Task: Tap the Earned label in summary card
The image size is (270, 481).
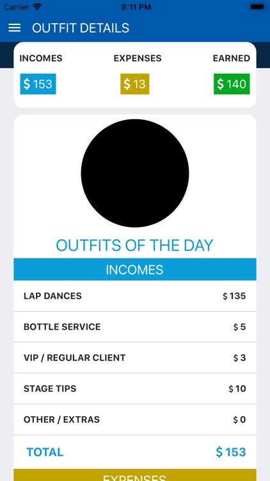Action: [232, 58]
